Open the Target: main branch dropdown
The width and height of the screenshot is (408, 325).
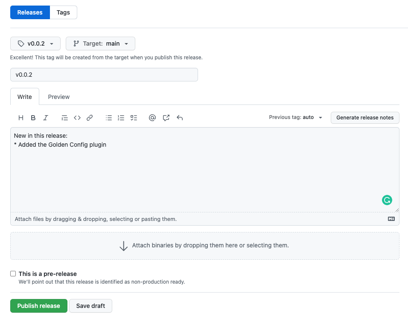point(100,44)
